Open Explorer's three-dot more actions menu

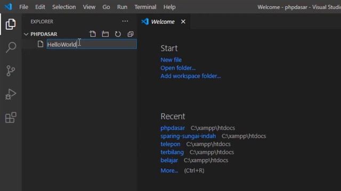pos(125,21)
